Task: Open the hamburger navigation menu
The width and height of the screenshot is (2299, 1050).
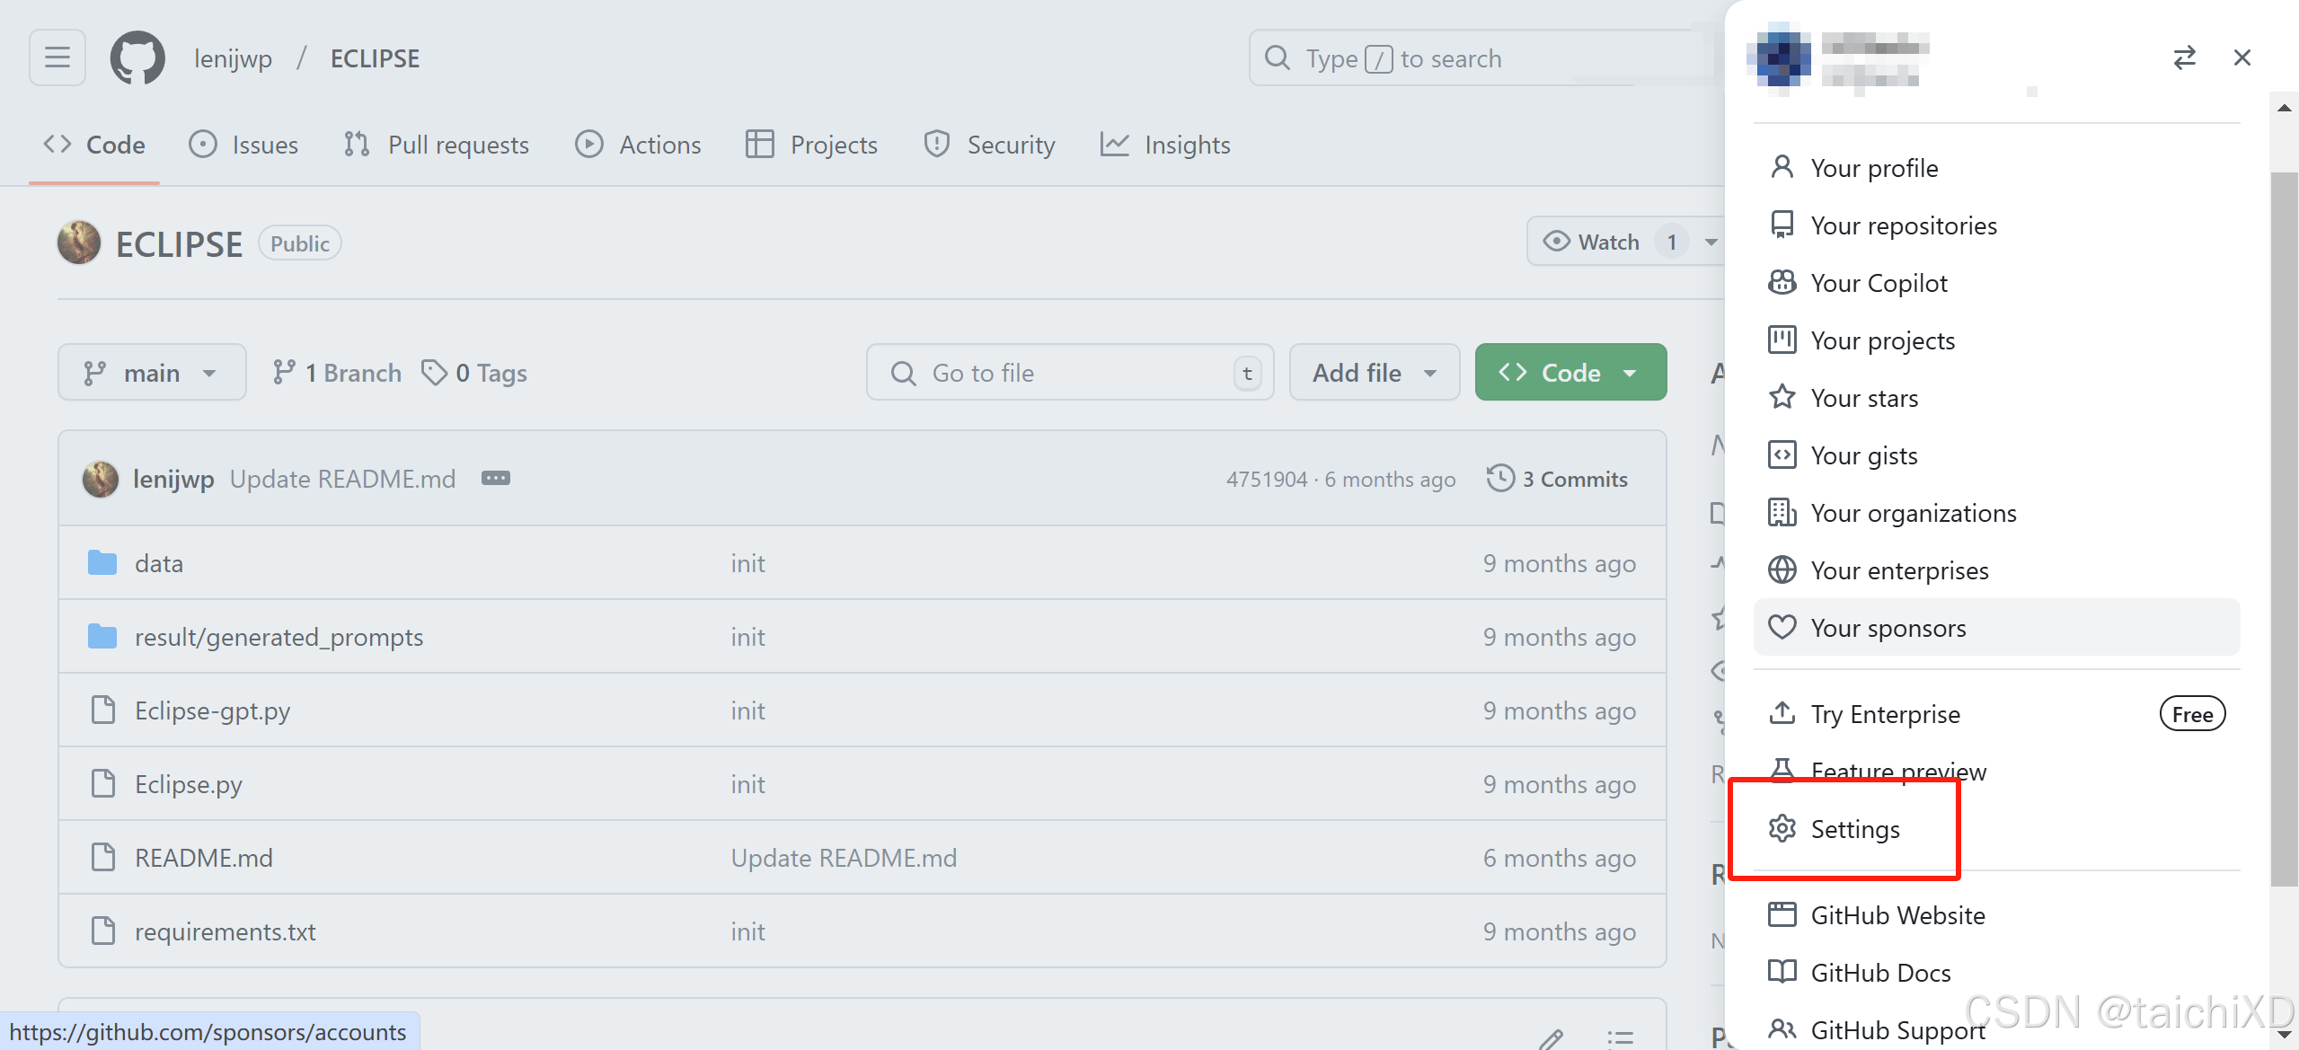Action: 56,57
